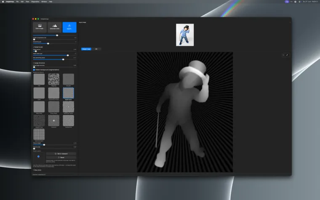Select the dark woven rings pattern tile
The image size is (320, 200).
39,120
